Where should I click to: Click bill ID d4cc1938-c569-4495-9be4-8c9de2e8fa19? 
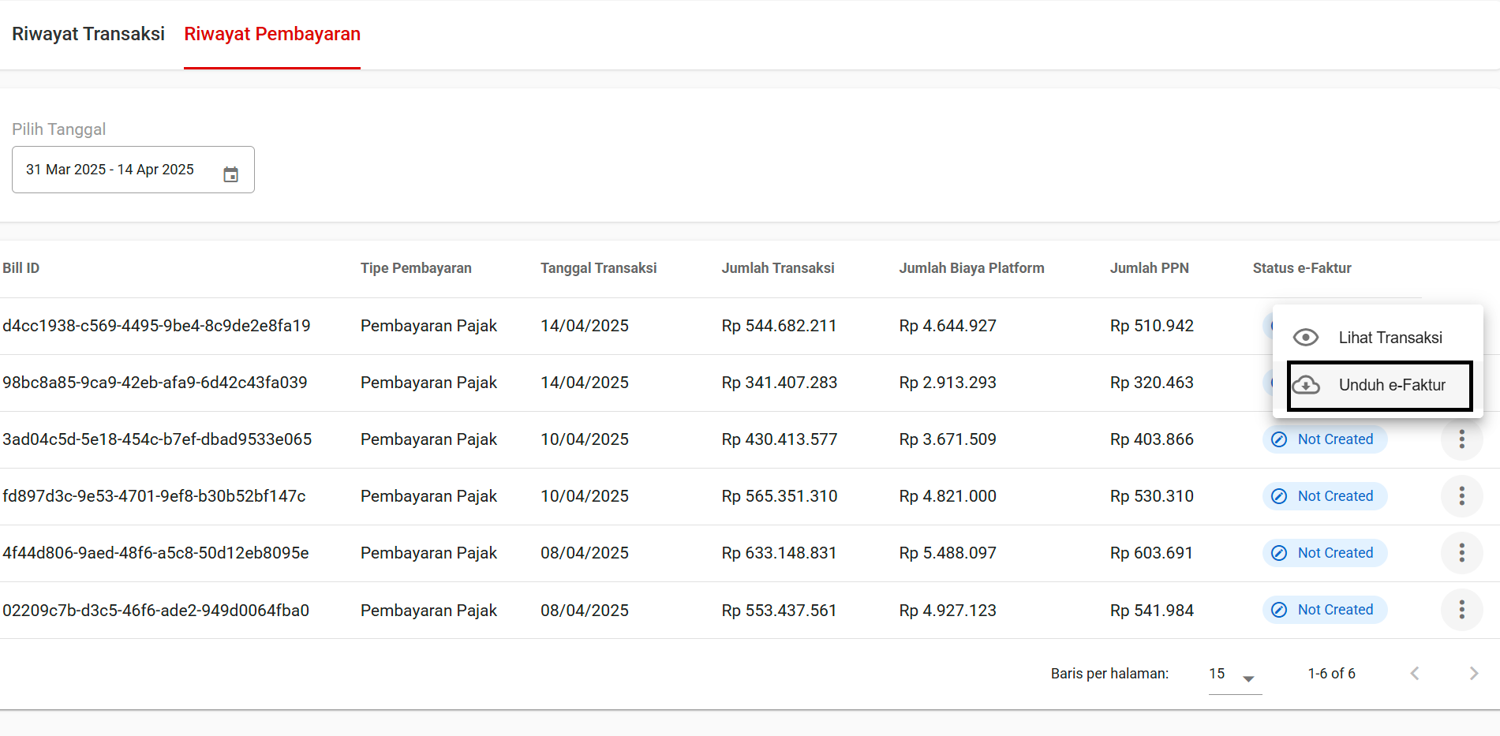pos(156,326)
